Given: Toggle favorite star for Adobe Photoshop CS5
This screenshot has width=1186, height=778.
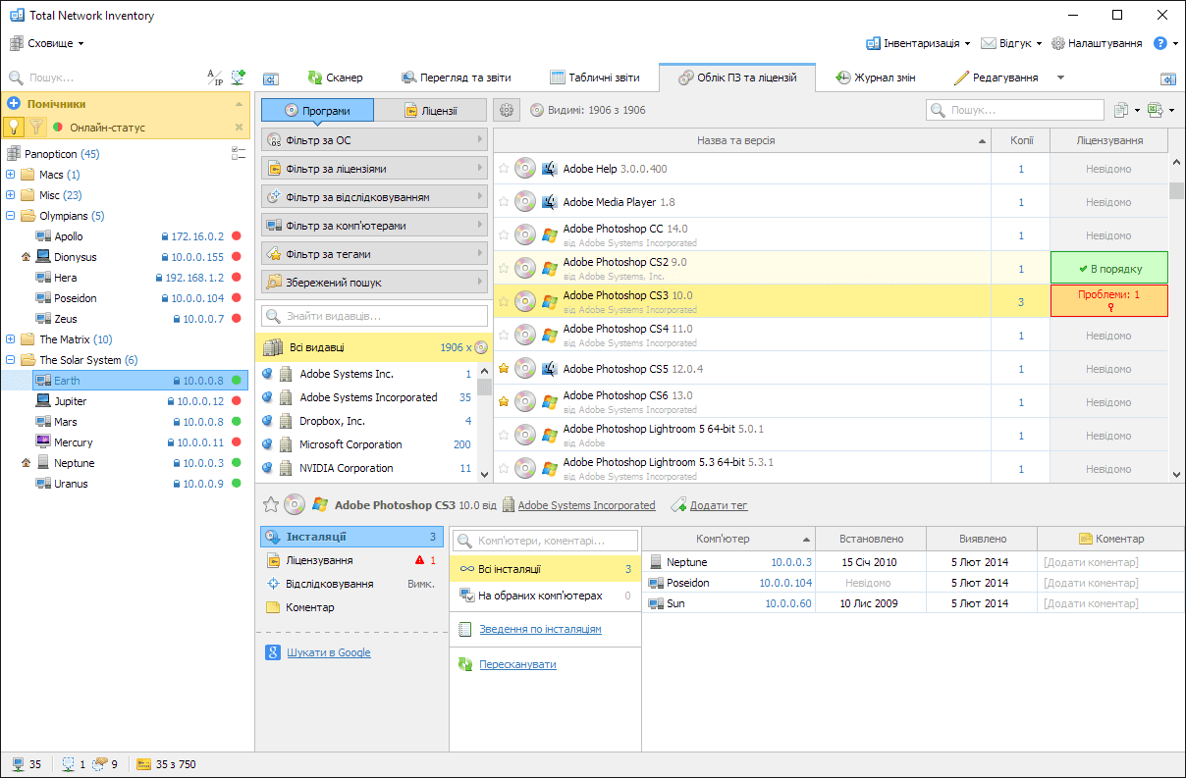Looking at the screenshot, I should [504, 369].
